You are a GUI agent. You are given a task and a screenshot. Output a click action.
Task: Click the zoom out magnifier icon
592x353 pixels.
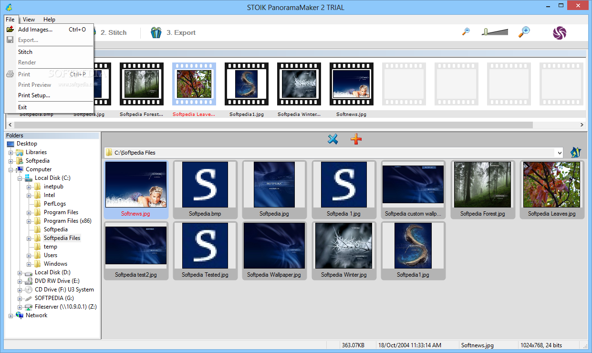466,31
